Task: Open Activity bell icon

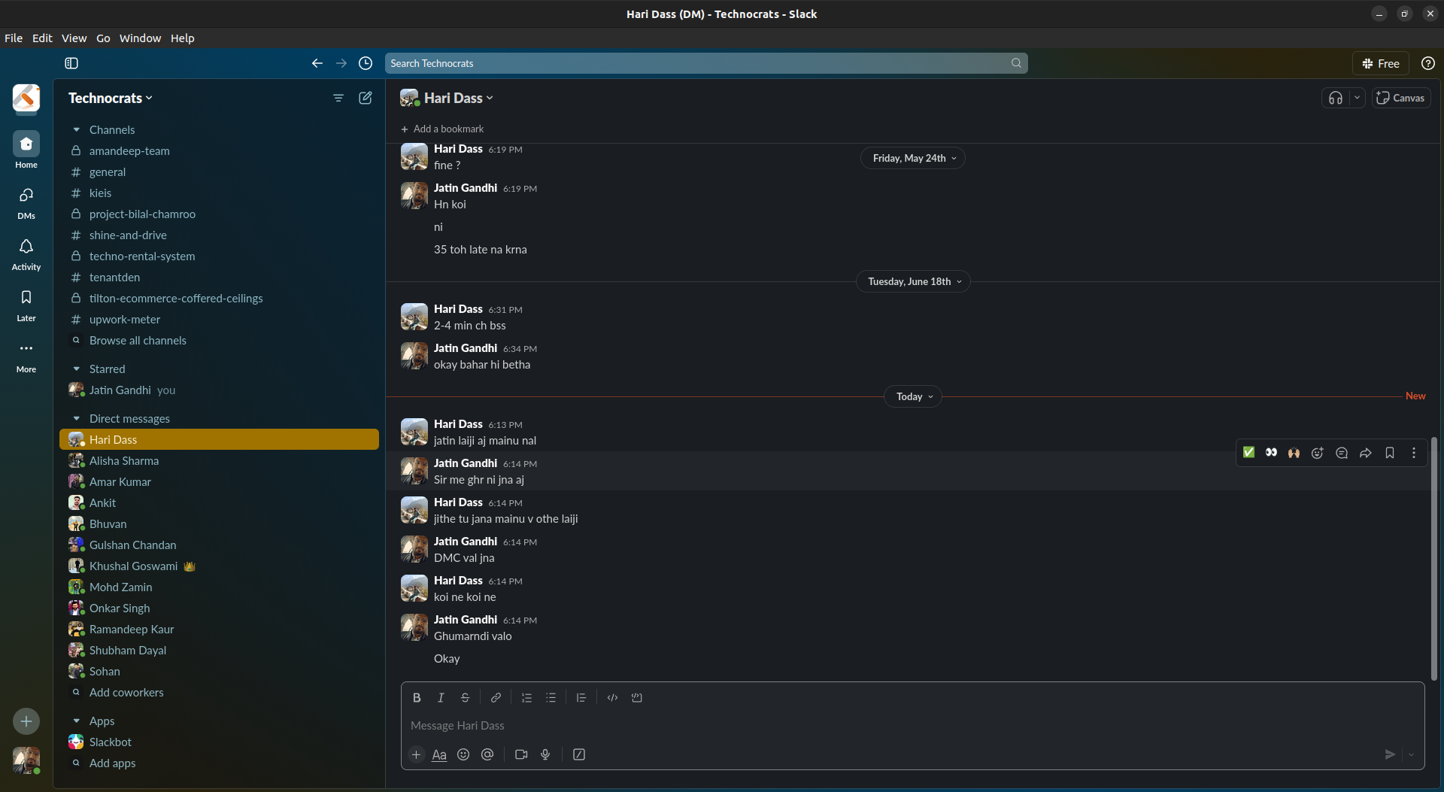Action: click(26, 253)
